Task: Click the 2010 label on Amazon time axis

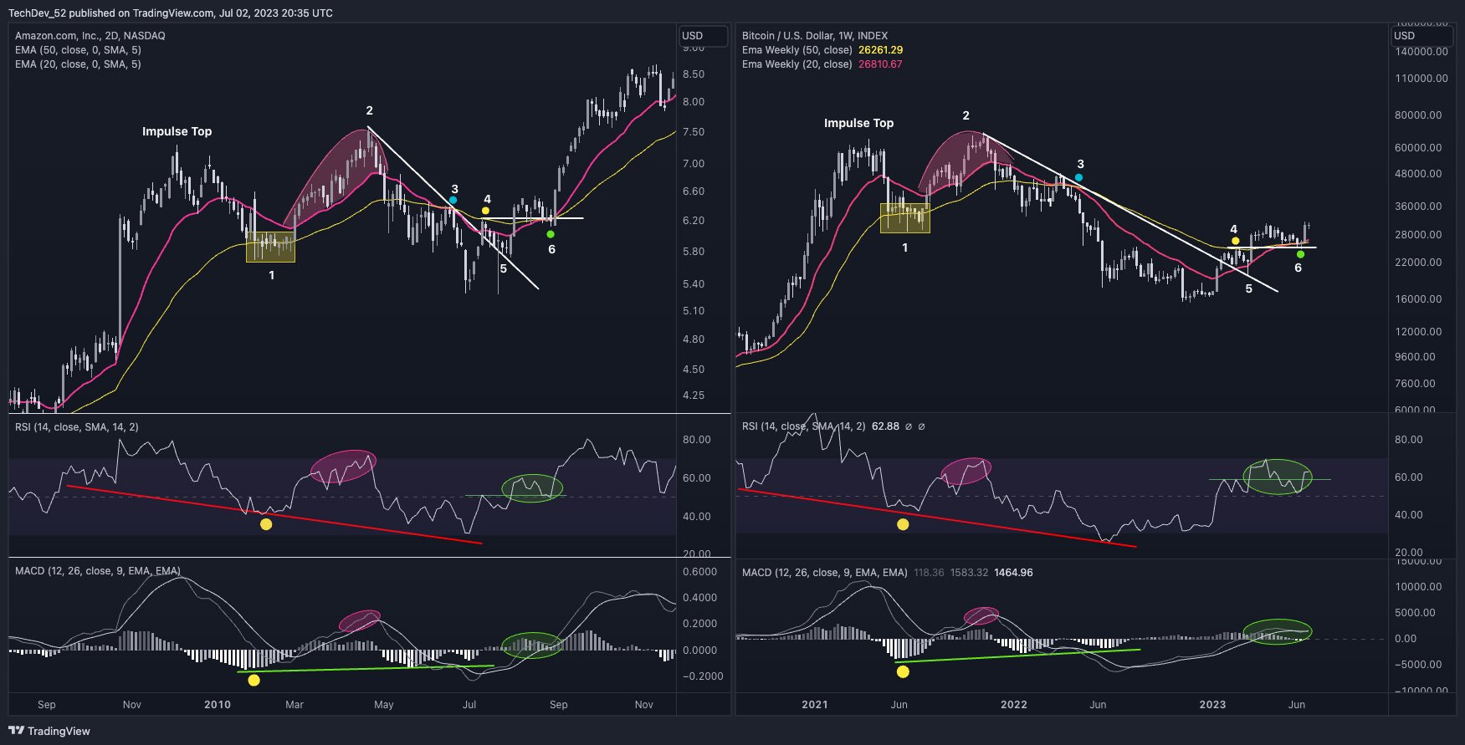Action: tap(218, 705)
